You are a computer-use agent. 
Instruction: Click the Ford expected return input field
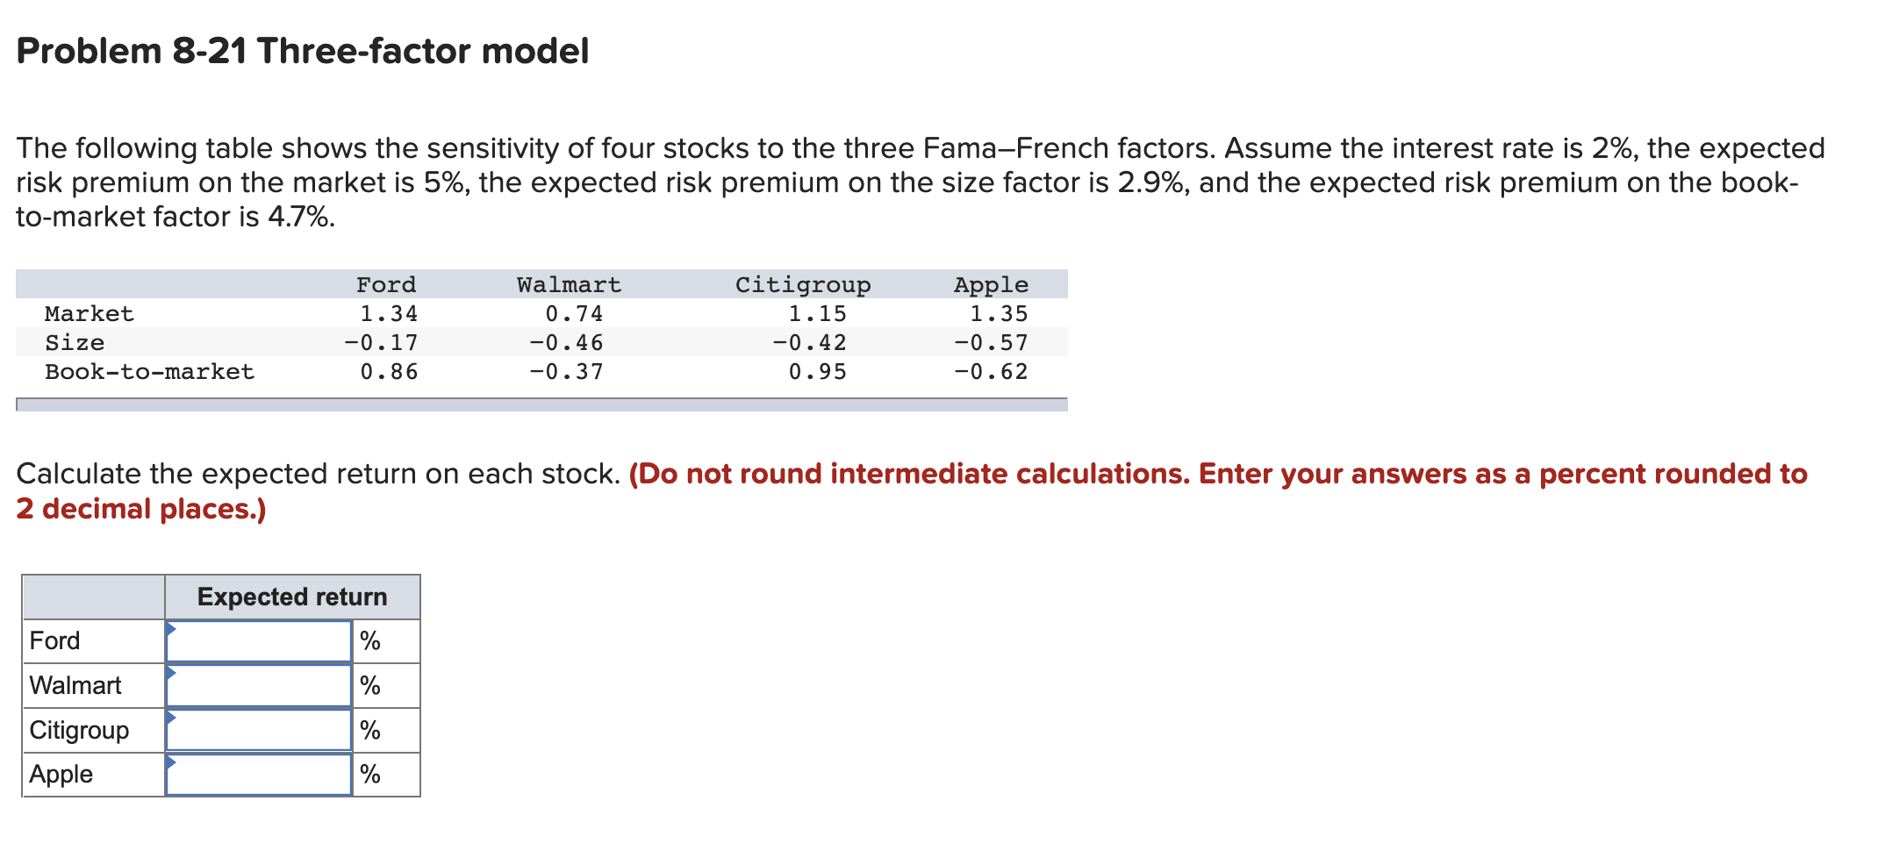click(259, 641)
